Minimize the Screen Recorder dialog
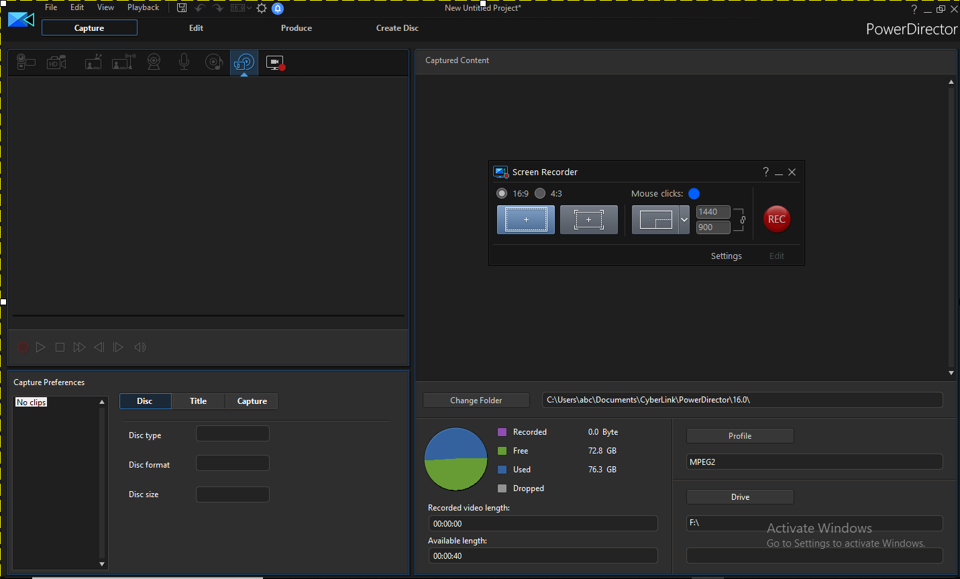Image resolution: width=960 pixels, height=579 pixels. tap(779, 172)
